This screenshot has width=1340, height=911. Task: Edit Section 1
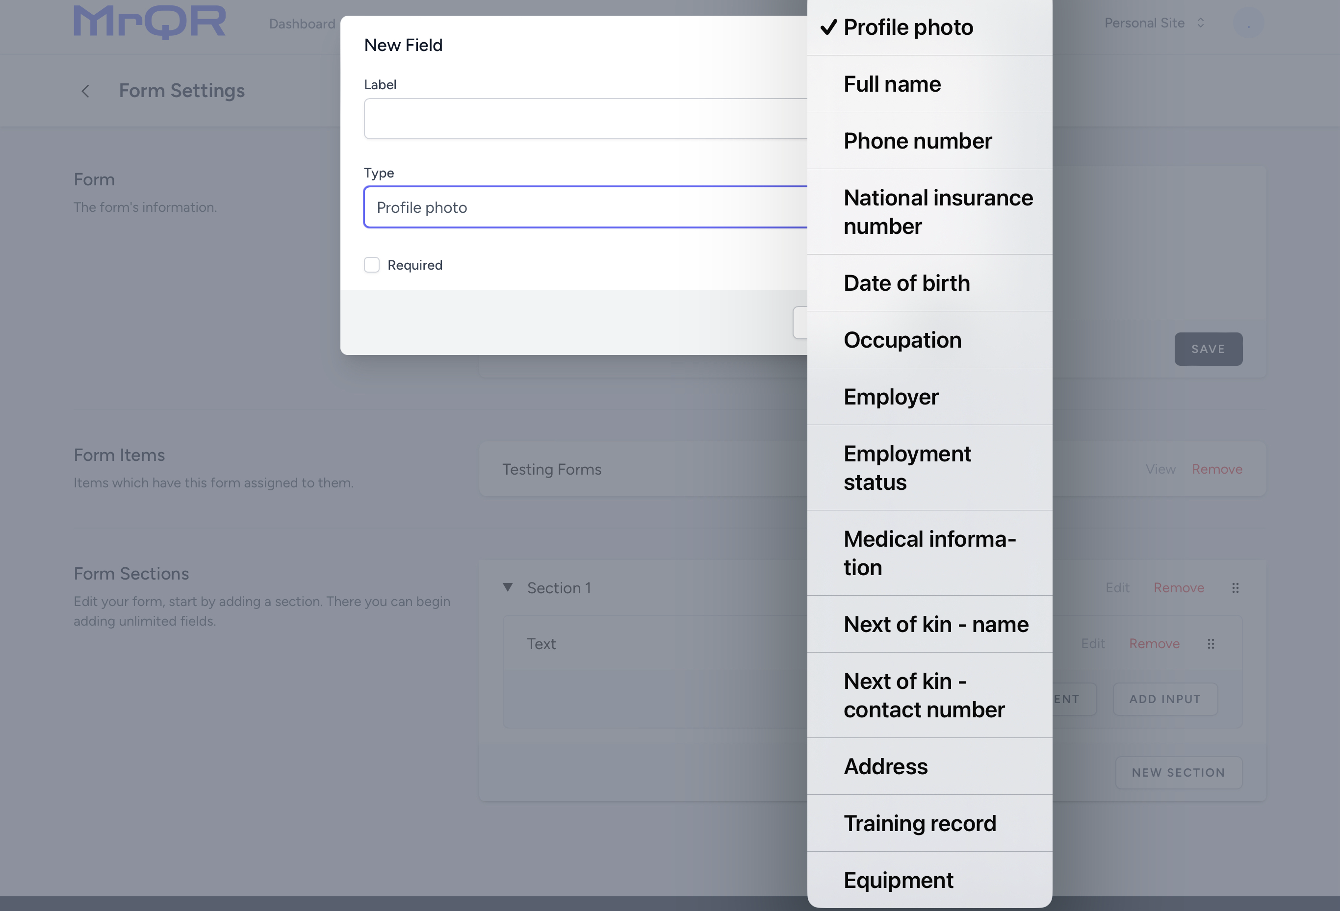(x=1117, y=588)
